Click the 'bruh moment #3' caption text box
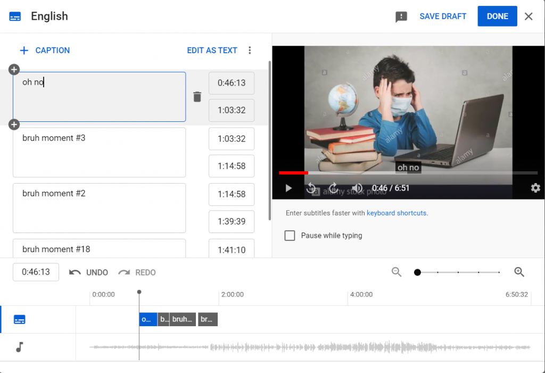Image resolution: width=545 pixels, height=373 pixels. 99,152
